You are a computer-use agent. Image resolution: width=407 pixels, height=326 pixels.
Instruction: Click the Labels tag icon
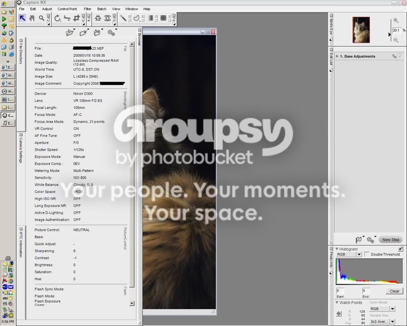click(83, 33)
